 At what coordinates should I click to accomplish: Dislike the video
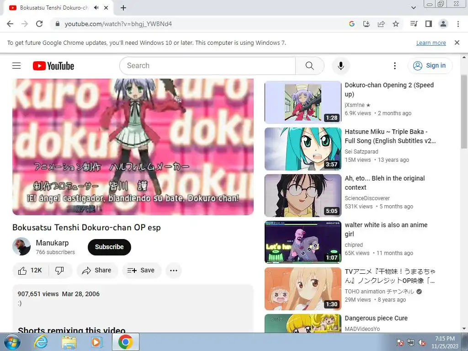pyautogui.click(x=60, y=271)
